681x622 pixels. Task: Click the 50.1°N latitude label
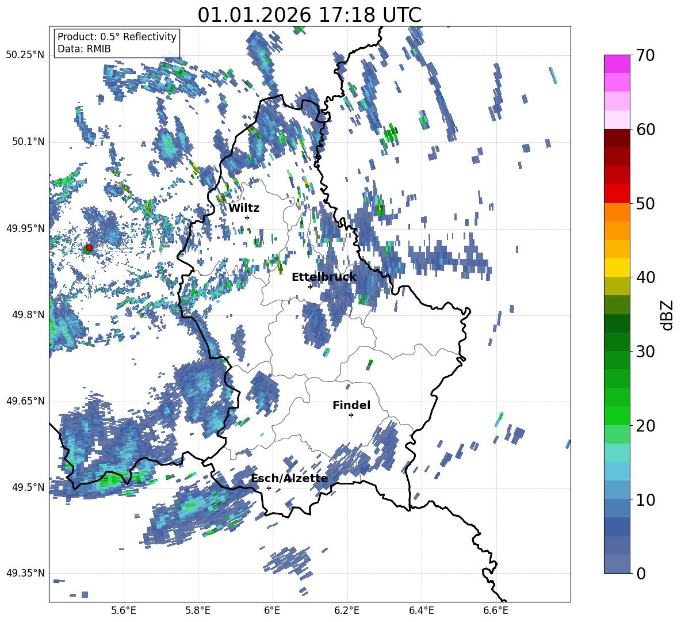click(x=28, y=142)
